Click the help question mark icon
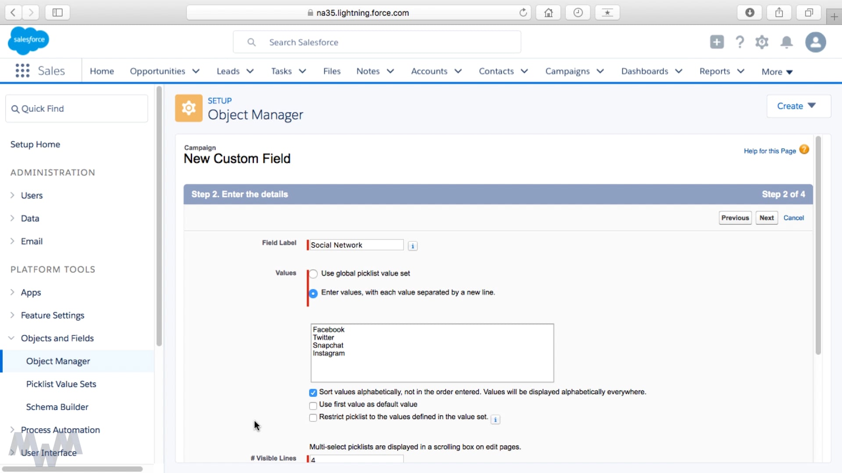Image resolution: width=842 pixels, height=473 pixels. (x=740, y=42)
